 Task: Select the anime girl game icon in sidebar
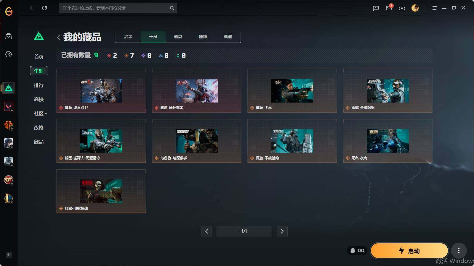[9, 143]
